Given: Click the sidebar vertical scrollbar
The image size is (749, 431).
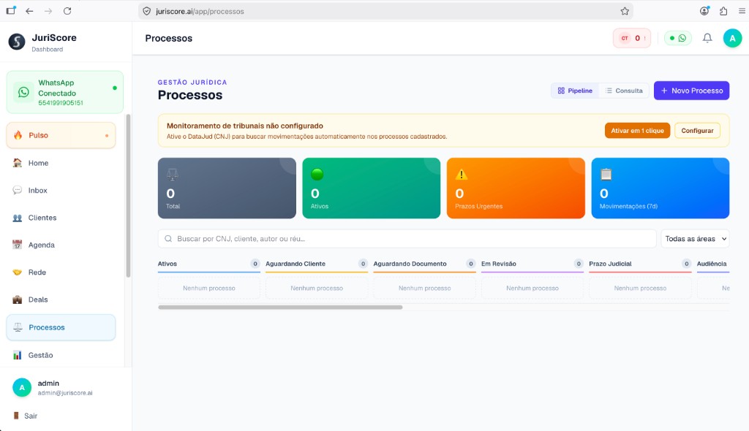Looking at the screenshot, I should [128, 196].
